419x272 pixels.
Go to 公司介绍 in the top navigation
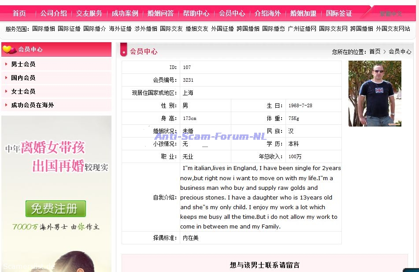pyautogui.click(x=53, y=13)
